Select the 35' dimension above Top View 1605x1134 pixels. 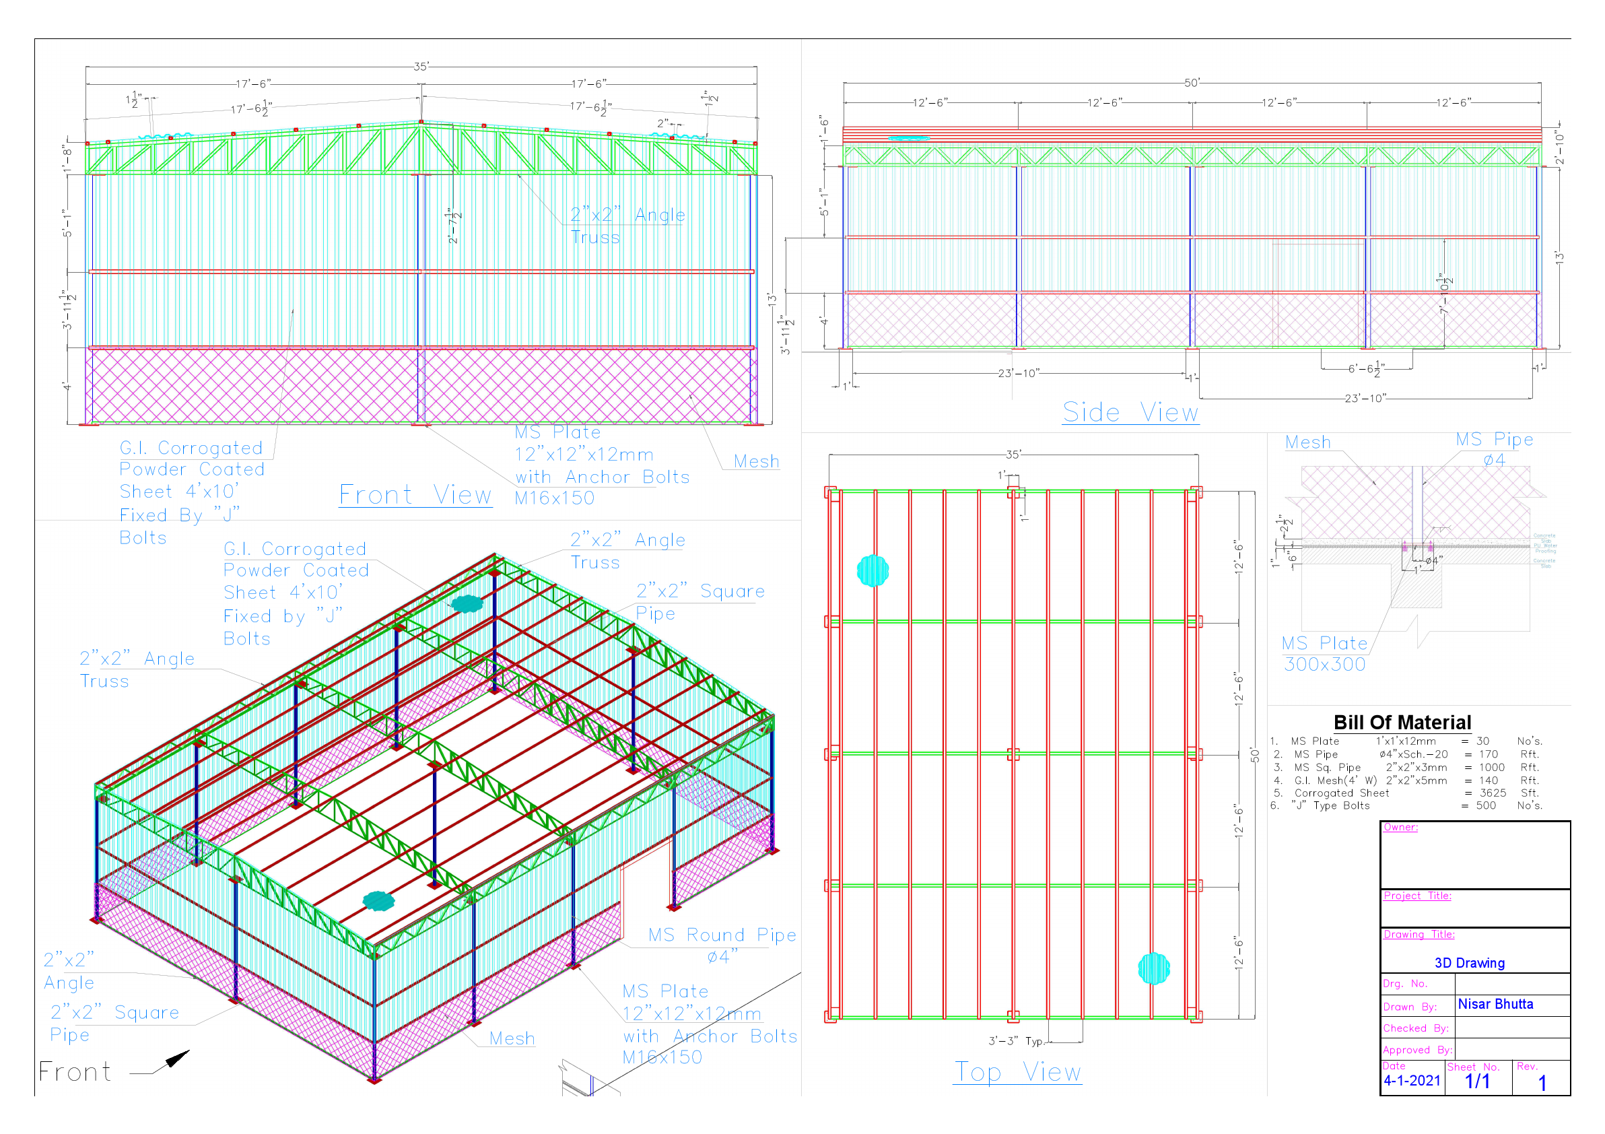coord(1015,455)
